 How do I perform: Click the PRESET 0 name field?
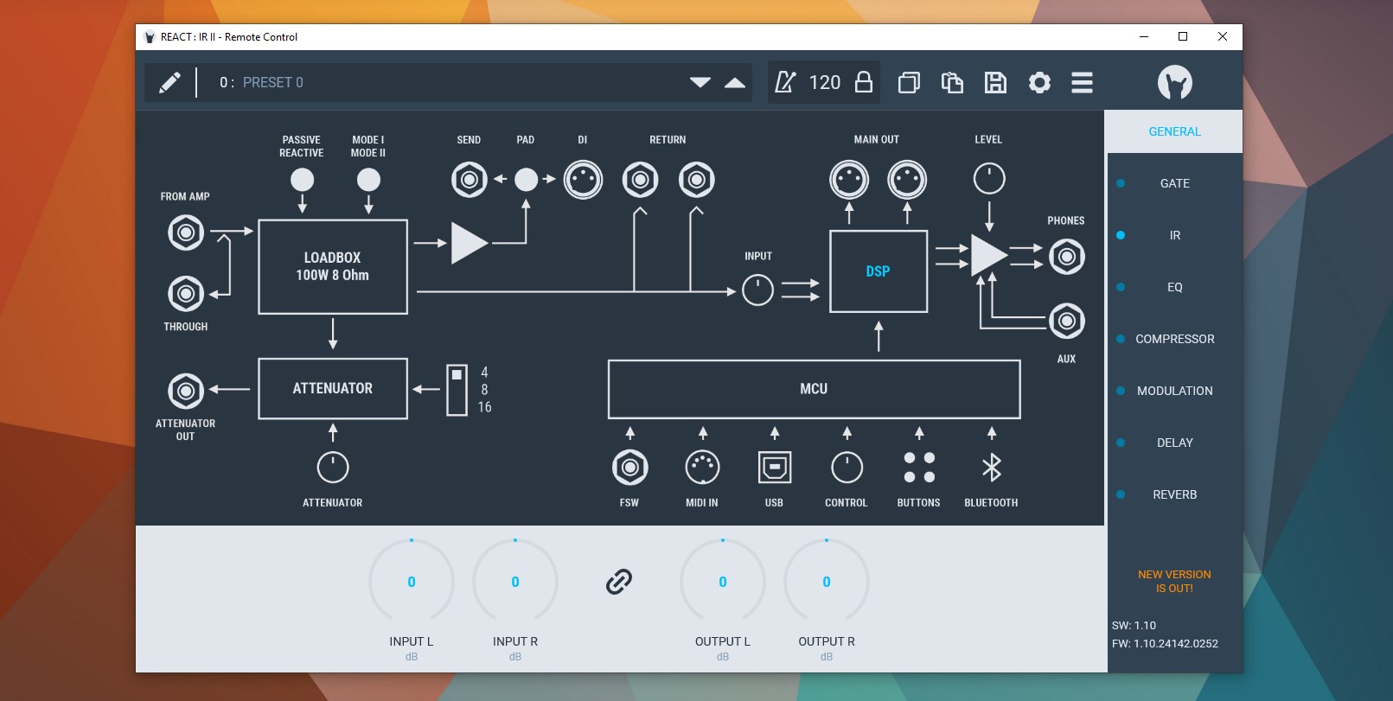tap(272, 82)
